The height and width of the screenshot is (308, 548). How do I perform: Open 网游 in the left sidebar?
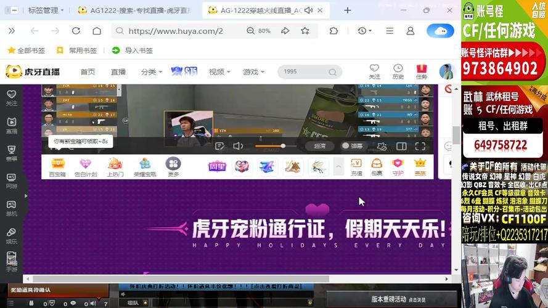tap(12, 180)
